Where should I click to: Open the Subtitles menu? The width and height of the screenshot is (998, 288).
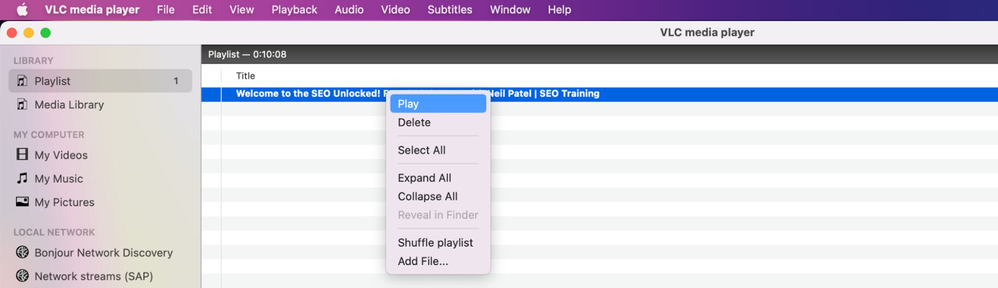(450, 9)
